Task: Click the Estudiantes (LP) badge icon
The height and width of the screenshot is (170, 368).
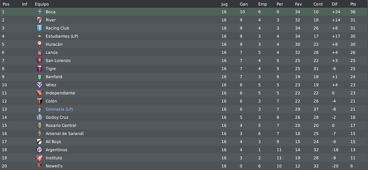Action: click(39, 36)
